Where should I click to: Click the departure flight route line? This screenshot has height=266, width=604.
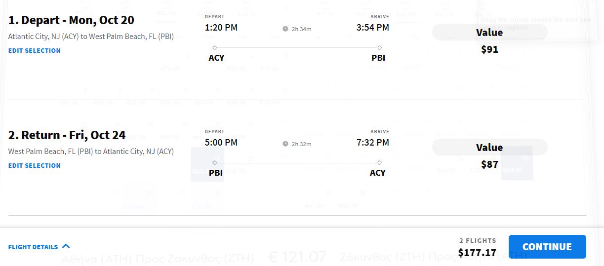[297, 48]
